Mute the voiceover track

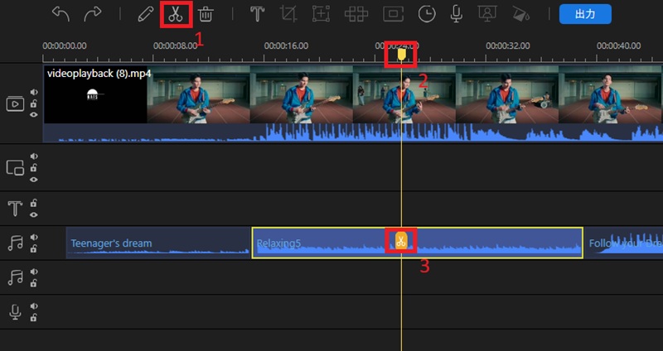coord(34,306)
